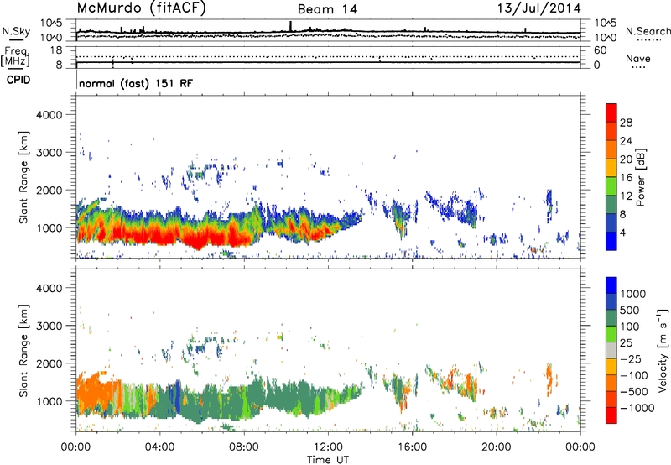The image size is (671, 465).
Task: Click the 'Nave' legend label
Action: pyautogui.click(x=638, y=58)
